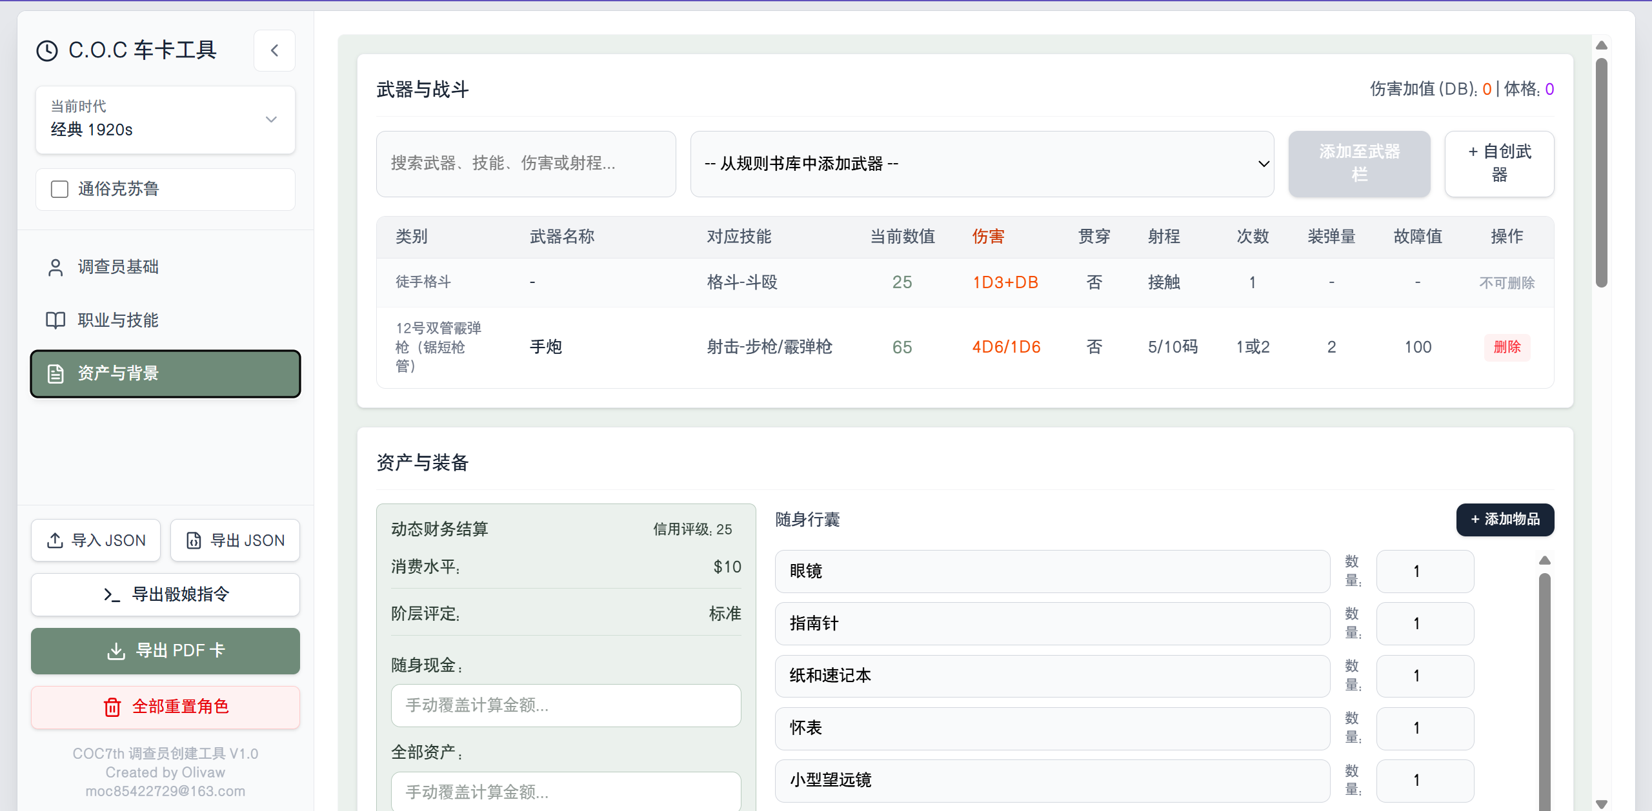Go to 职业与技能 section
Viewport: 1652px width, 811px height.
165,320
